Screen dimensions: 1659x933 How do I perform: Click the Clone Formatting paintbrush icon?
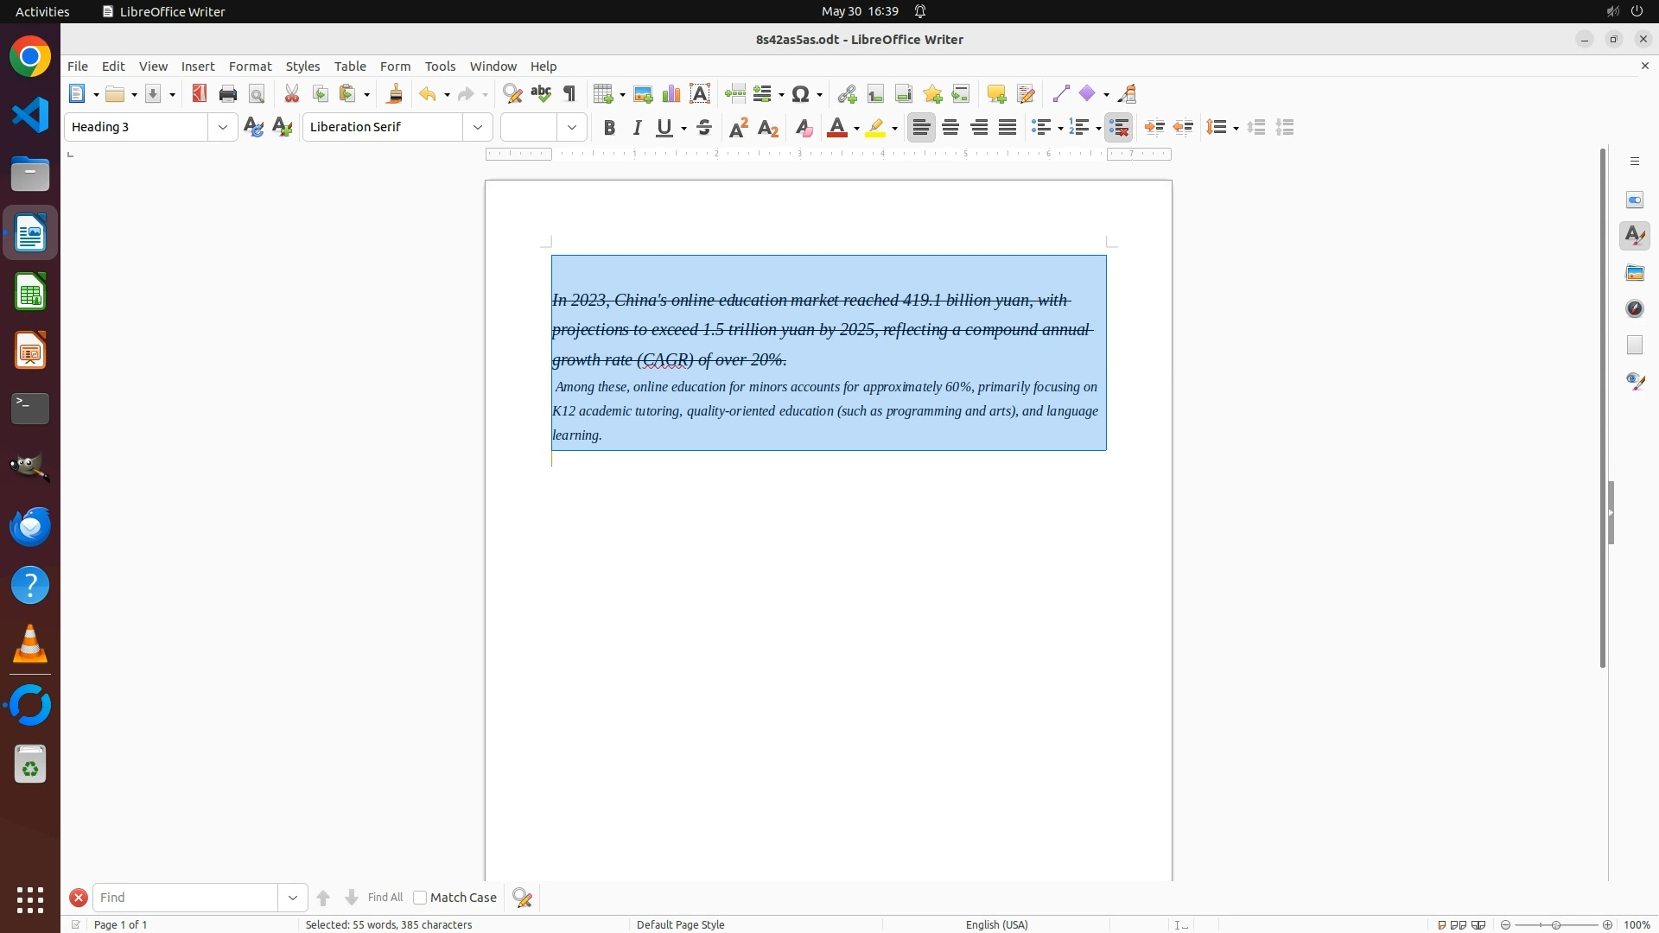[x=395, y=94]
